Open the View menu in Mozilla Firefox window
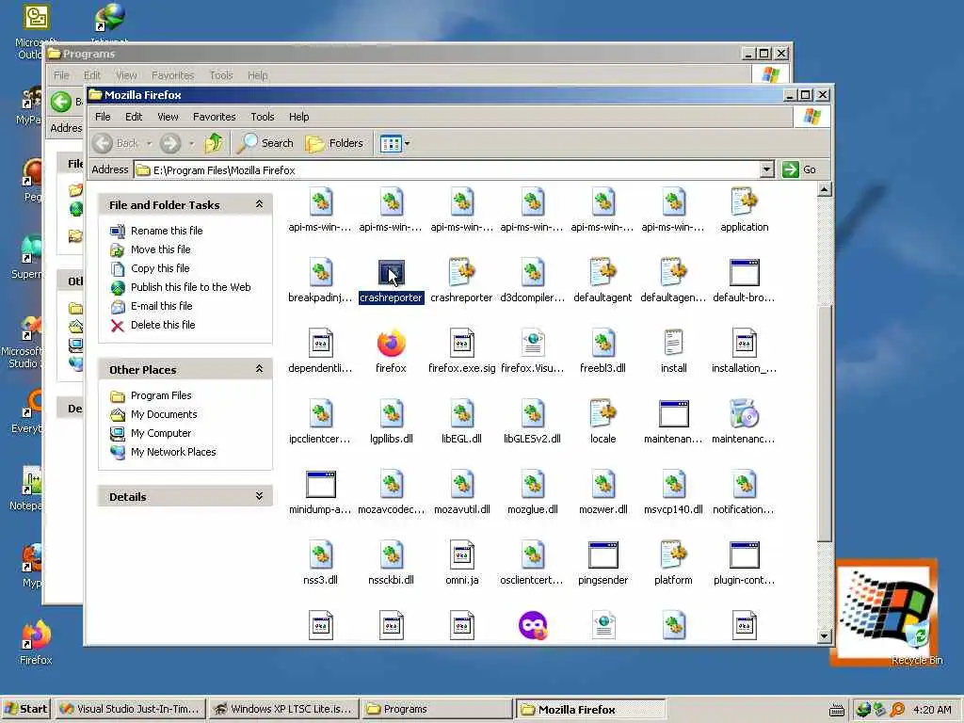The width and height of the screenshot is (964, 723). pyautogui.click(x=168, y=117)
